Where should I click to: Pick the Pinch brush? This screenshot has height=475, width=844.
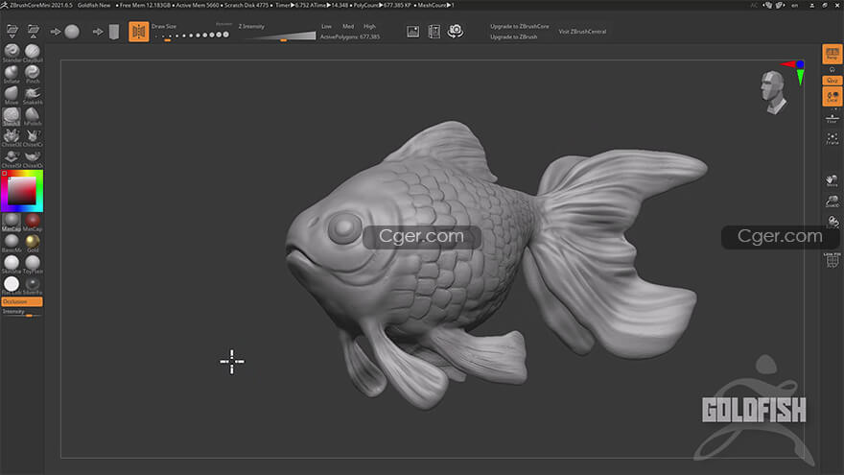33,72
